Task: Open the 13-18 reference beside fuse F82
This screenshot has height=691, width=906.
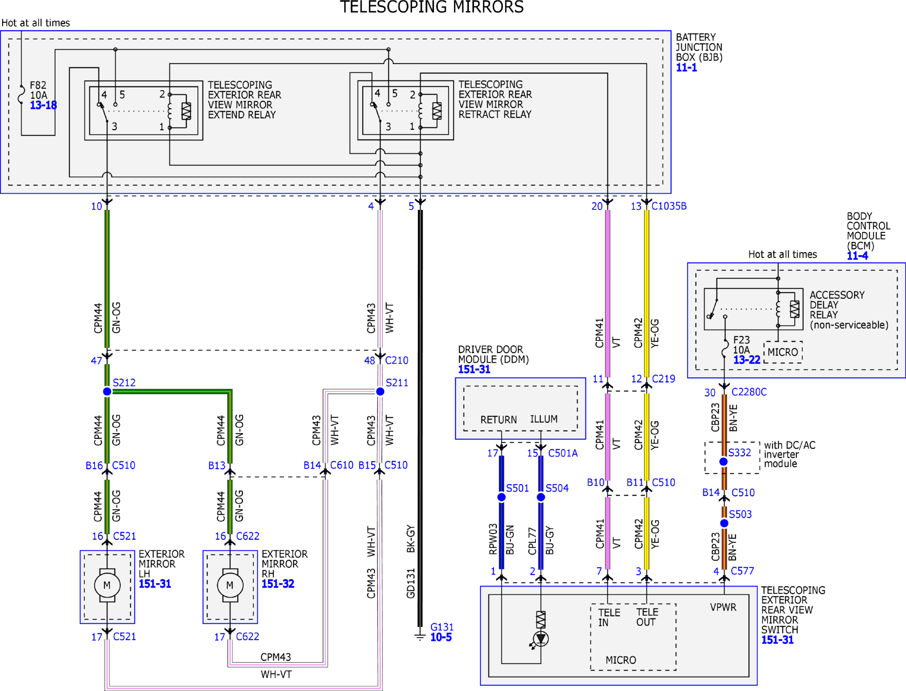Action: 43,105
